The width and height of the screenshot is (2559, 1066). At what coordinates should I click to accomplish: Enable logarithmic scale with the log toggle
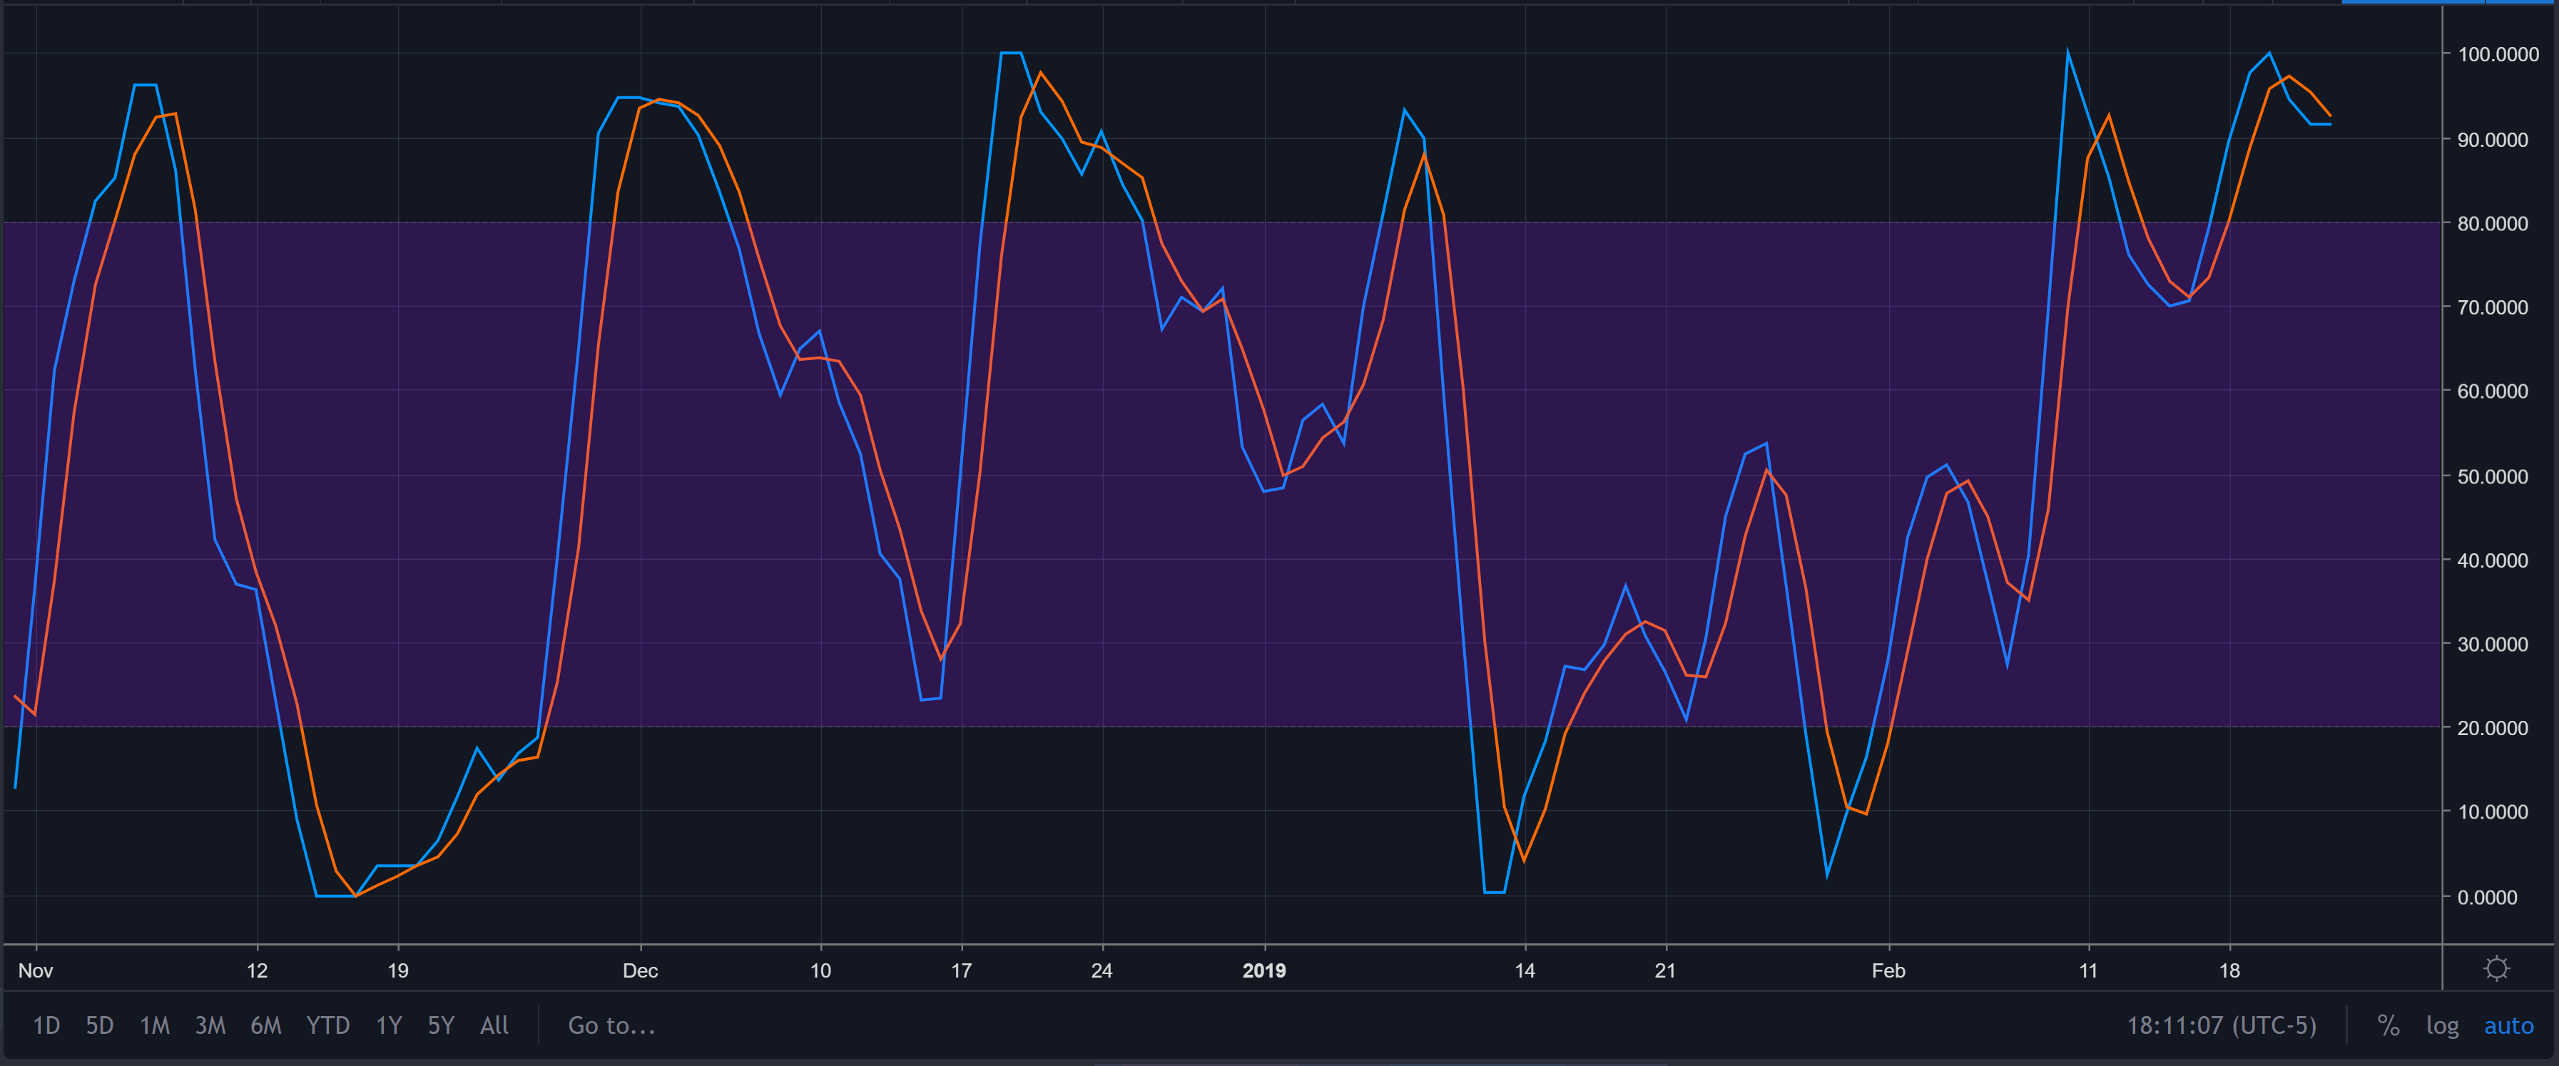coord(2443,1026)
